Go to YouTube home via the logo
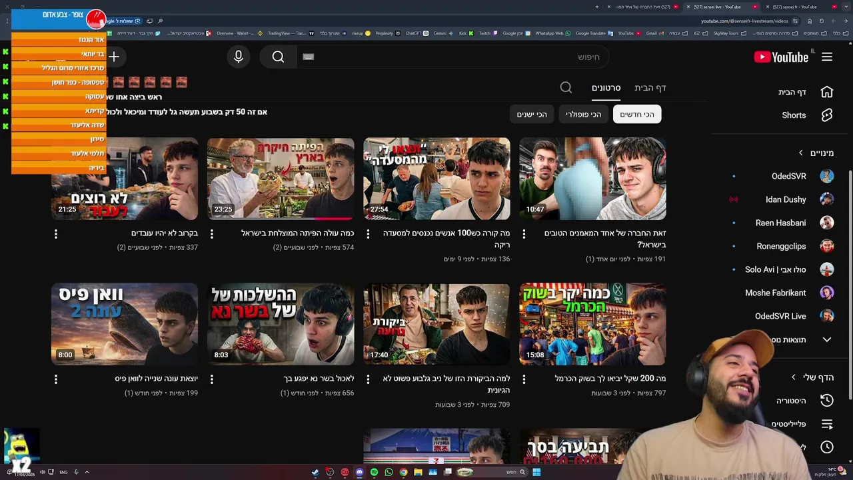Viewport: 853px width, 480px height. point(781,57)
